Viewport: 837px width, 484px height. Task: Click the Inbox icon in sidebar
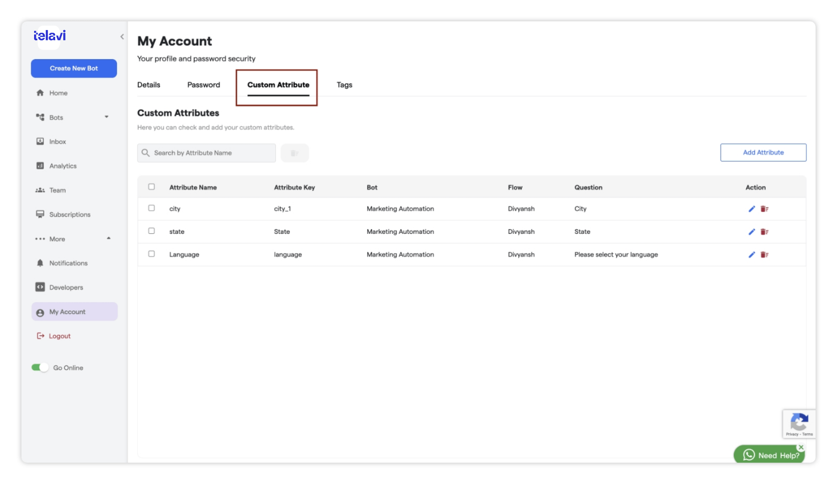tap(40, 142)
